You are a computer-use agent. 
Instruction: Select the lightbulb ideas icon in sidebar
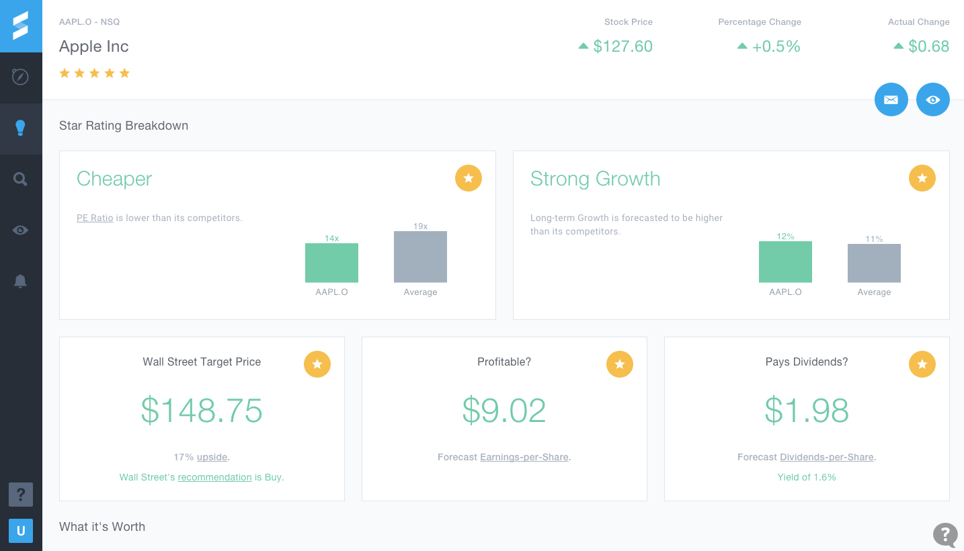(21, 128)
